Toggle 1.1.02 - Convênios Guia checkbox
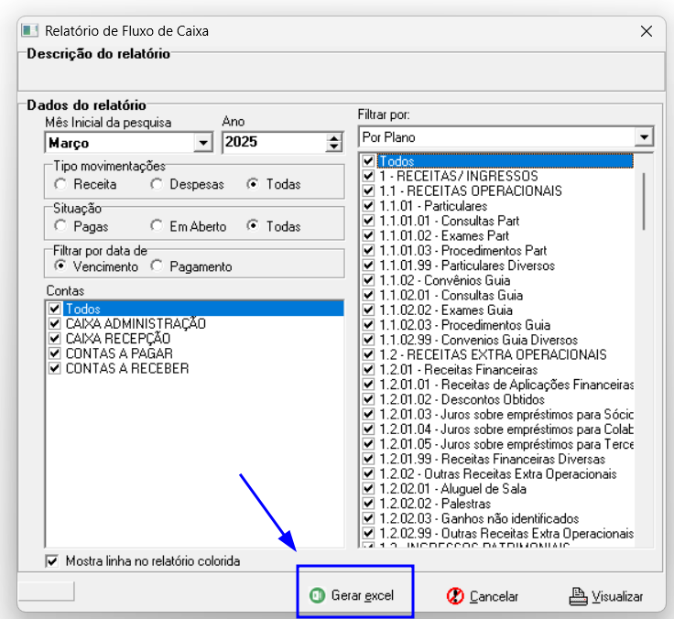 368,280
